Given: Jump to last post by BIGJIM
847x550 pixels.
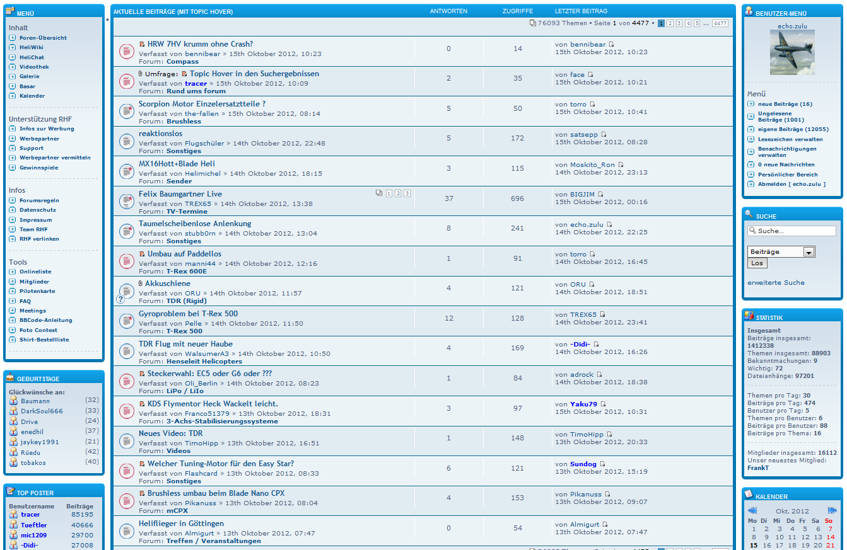Looking at the screenshot, I should coord(600,195).
